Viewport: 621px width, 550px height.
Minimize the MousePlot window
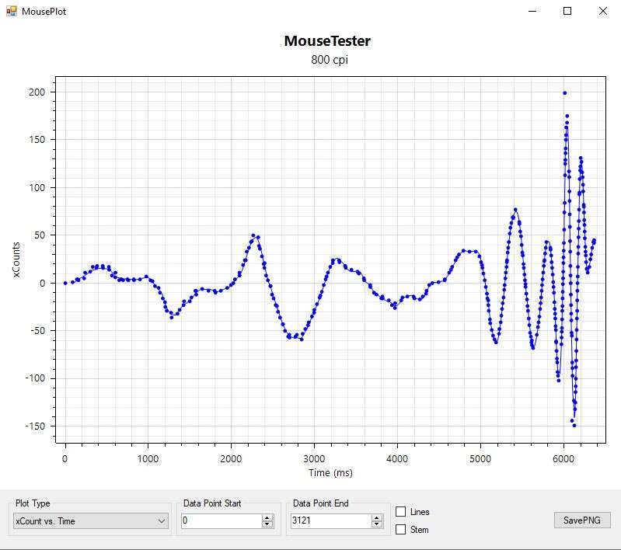click(532, 12)
